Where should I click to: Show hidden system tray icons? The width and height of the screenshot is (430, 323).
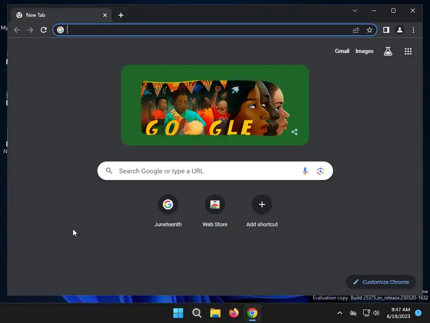[x=339, y=313]
